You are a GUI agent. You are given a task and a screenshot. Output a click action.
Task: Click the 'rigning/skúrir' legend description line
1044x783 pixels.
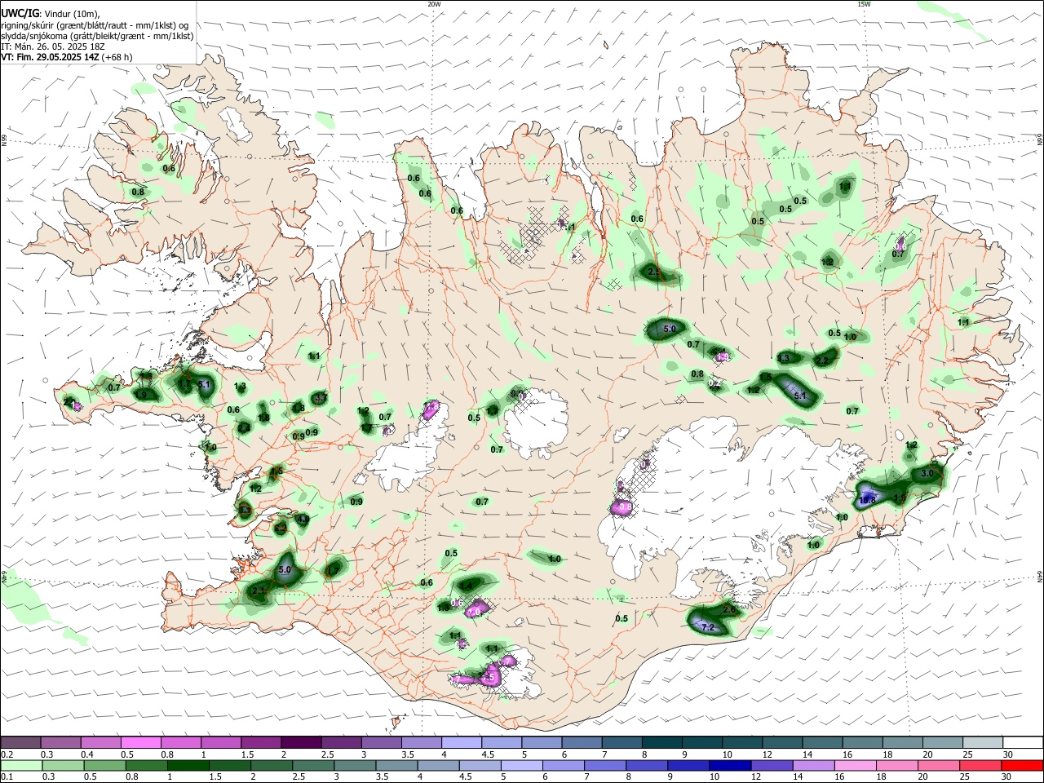[x=95, y=24]
